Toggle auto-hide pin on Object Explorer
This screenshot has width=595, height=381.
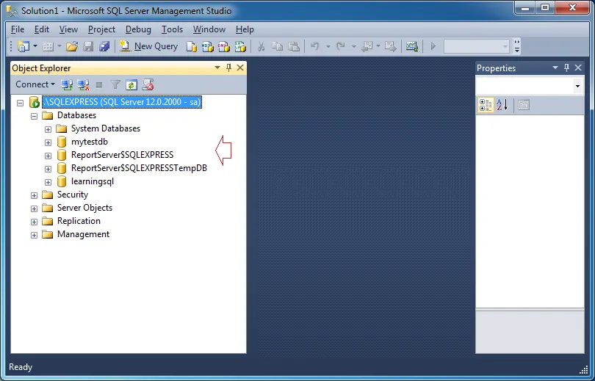228,68
